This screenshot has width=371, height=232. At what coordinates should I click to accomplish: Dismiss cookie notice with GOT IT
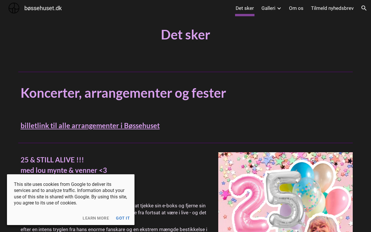123,218
